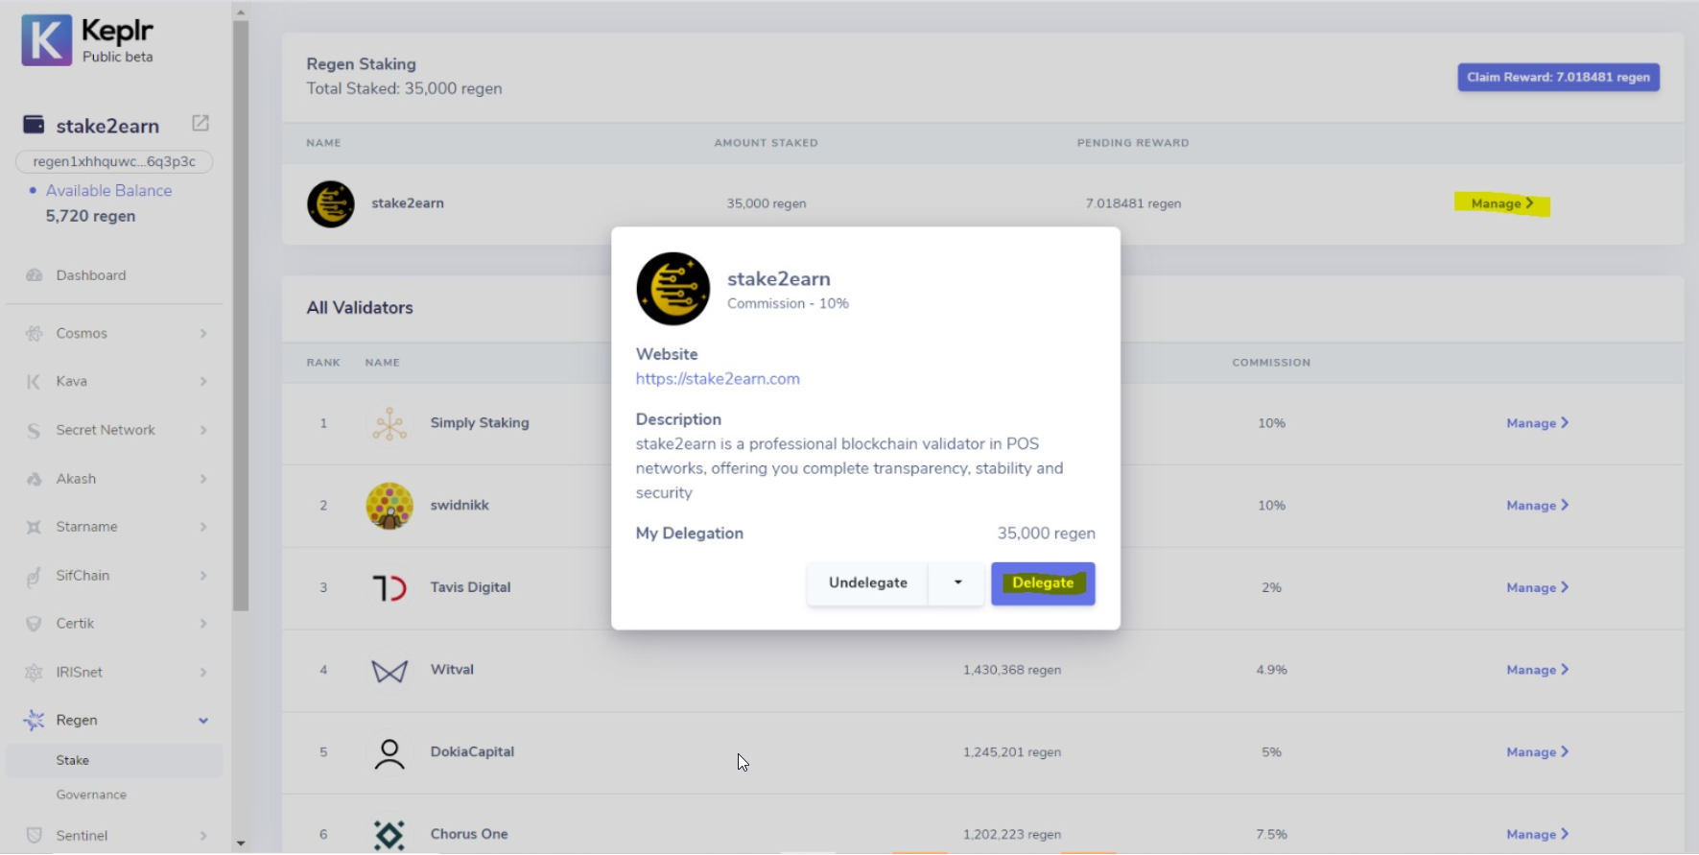1699x855 pixels.
Task: Expand the Starname menu chevron
Action: (x=203, y=527)
